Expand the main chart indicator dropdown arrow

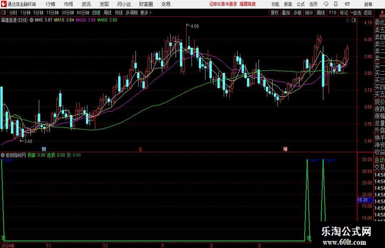coord(31,20)
